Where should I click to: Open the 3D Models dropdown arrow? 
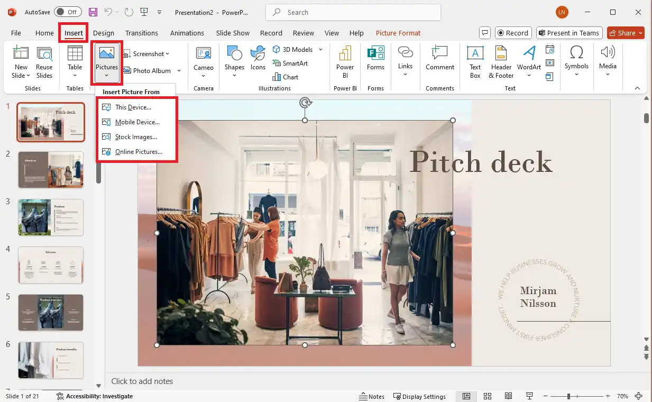[320, 50]
